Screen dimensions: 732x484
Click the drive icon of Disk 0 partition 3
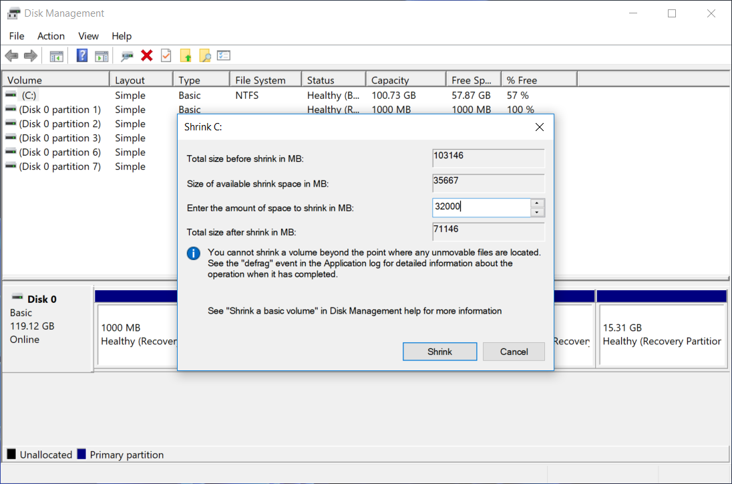pos(11,138)
